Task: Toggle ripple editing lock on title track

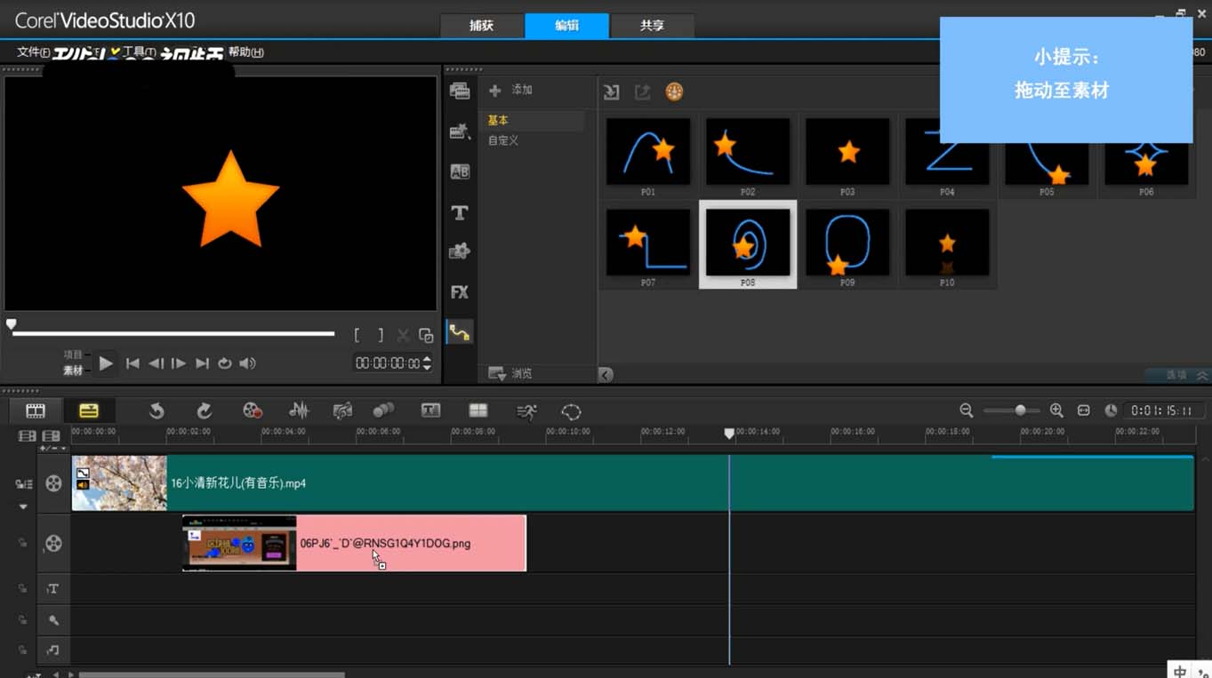Action: (x=23, y=588)
